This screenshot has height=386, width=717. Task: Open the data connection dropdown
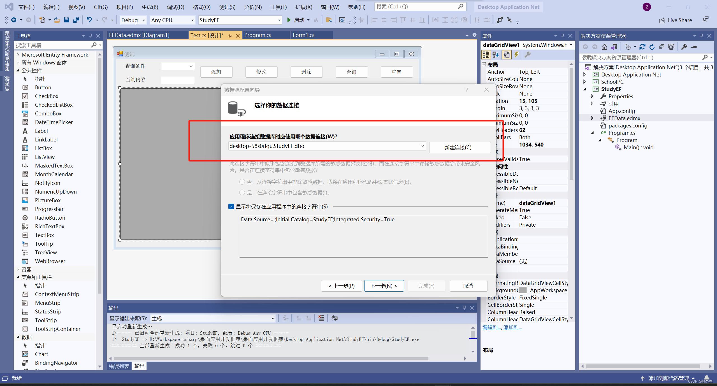click(x=422, y=146)
